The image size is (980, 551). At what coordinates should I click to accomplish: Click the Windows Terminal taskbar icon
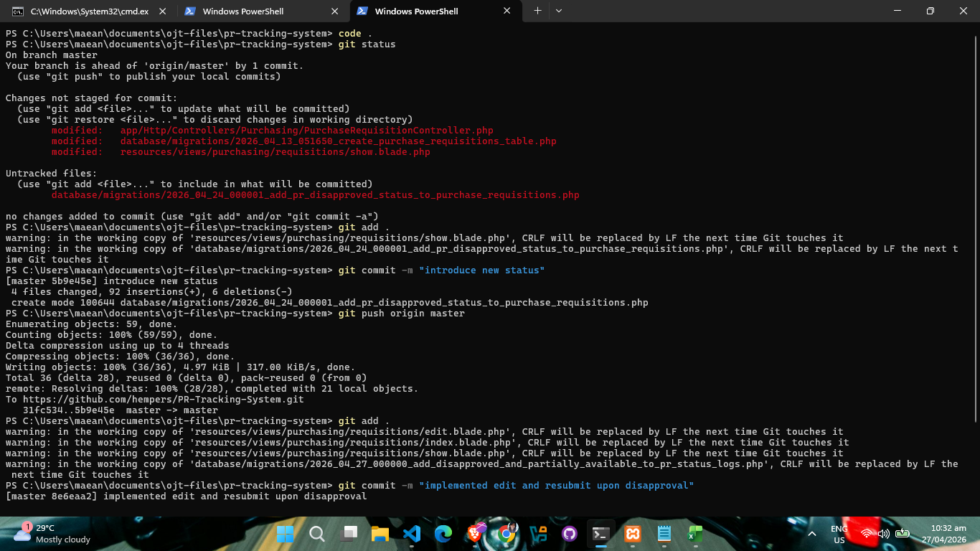click(601, 534)
